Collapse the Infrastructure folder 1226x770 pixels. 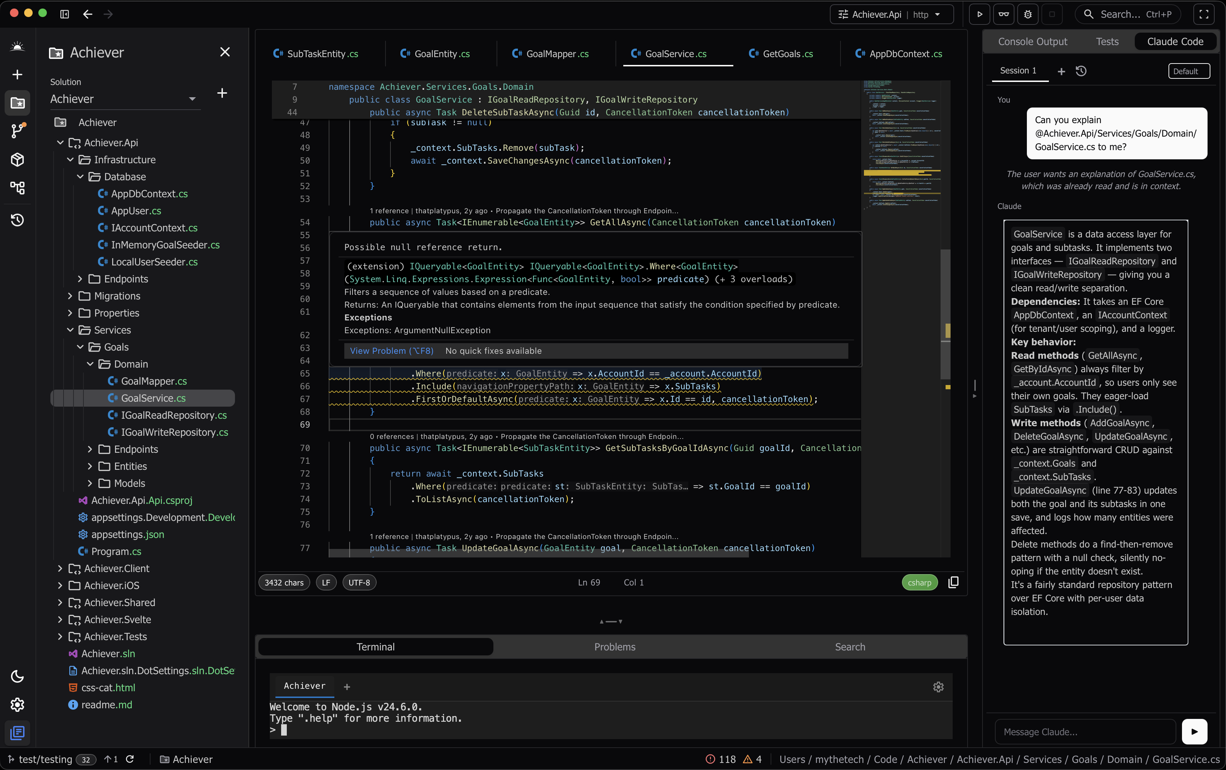[70, 160]
